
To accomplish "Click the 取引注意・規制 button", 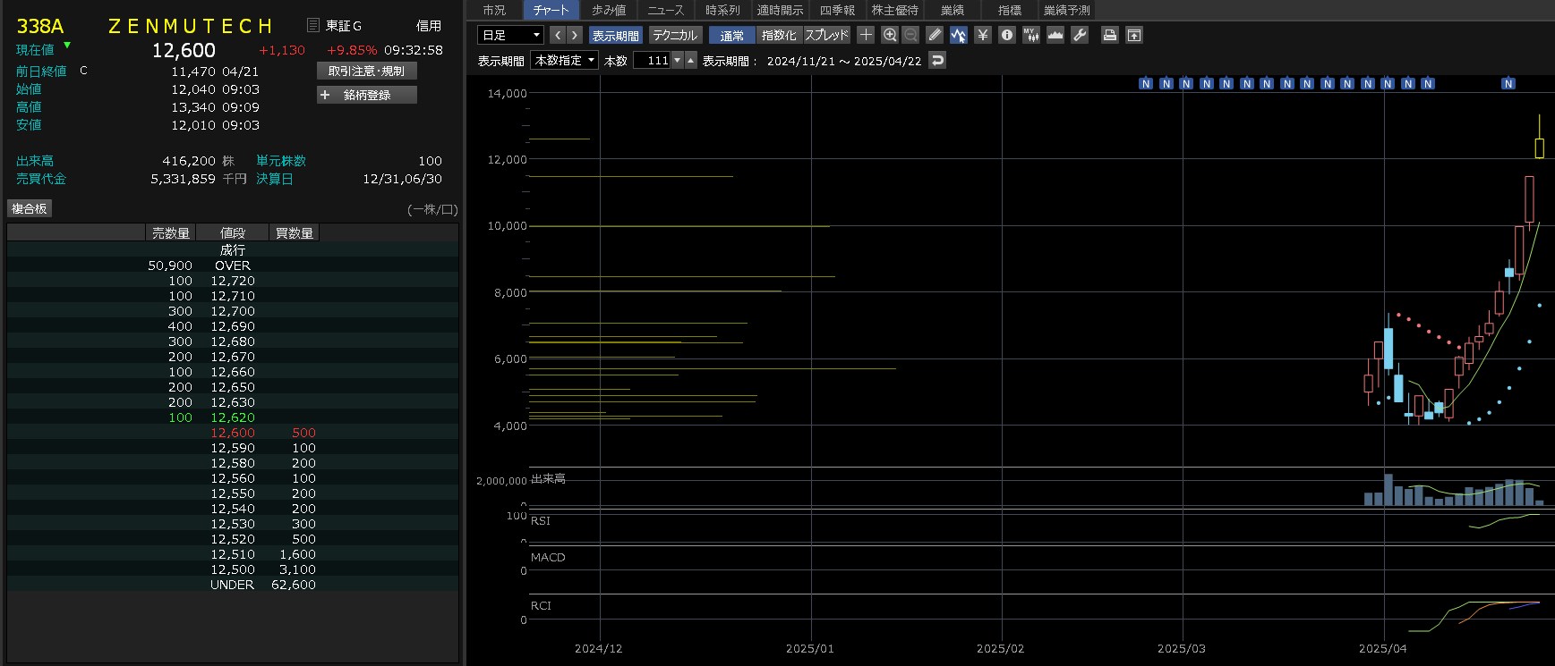I will coord(367,71).
